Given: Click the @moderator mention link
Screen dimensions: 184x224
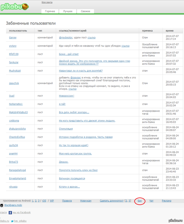Looking at the screenshot, I should pyautogui.click(x=66, y=37).
